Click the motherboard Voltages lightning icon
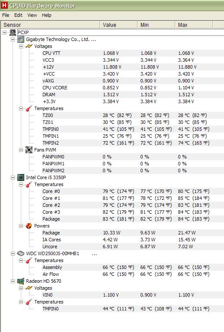224x332 pixels. click(x=29, y=46)
